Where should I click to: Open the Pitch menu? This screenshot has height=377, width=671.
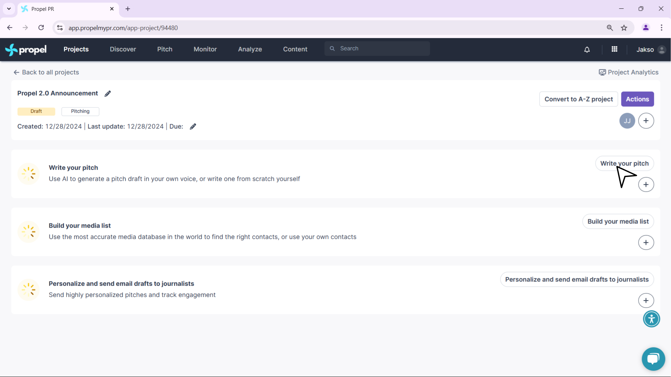coord(165,49)
